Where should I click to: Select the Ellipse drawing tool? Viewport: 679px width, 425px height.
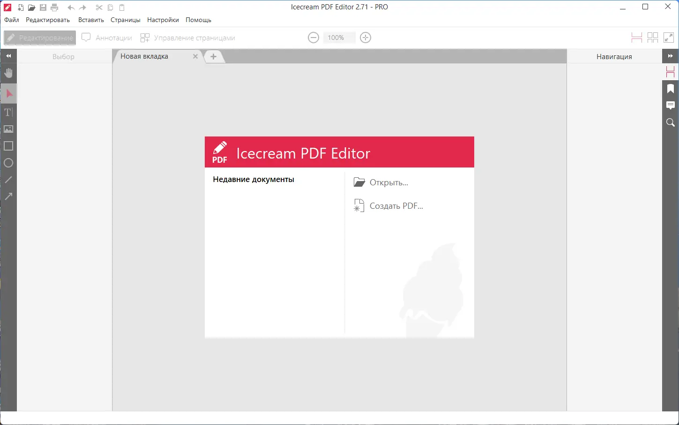tap(8, 163)
